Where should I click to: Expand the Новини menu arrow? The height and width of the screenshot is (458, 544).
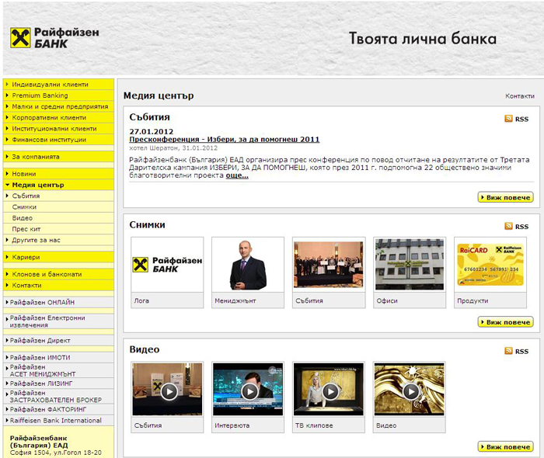[x=7, y=174]
